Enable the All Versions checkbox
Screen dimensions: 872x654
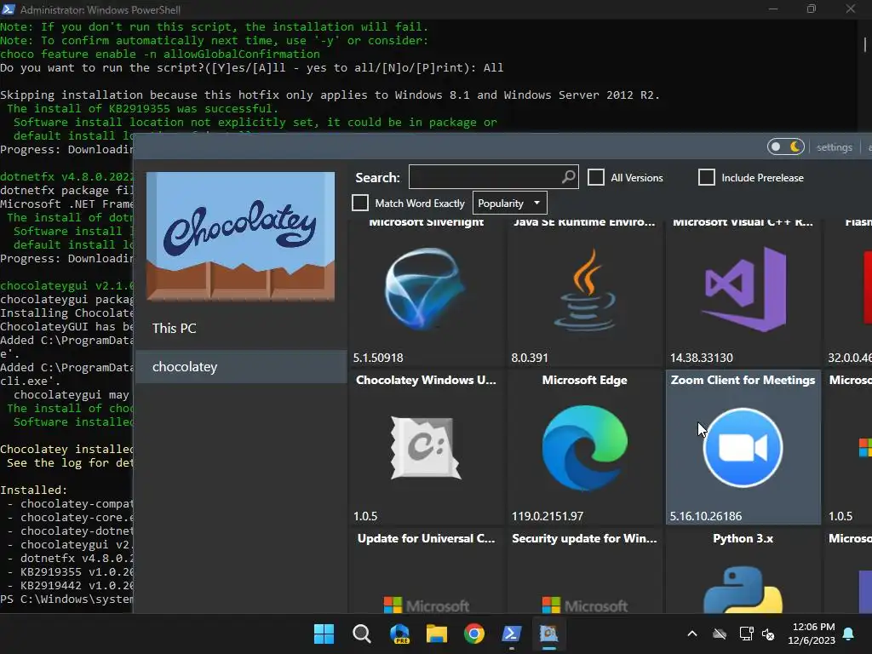click(595, 177)
